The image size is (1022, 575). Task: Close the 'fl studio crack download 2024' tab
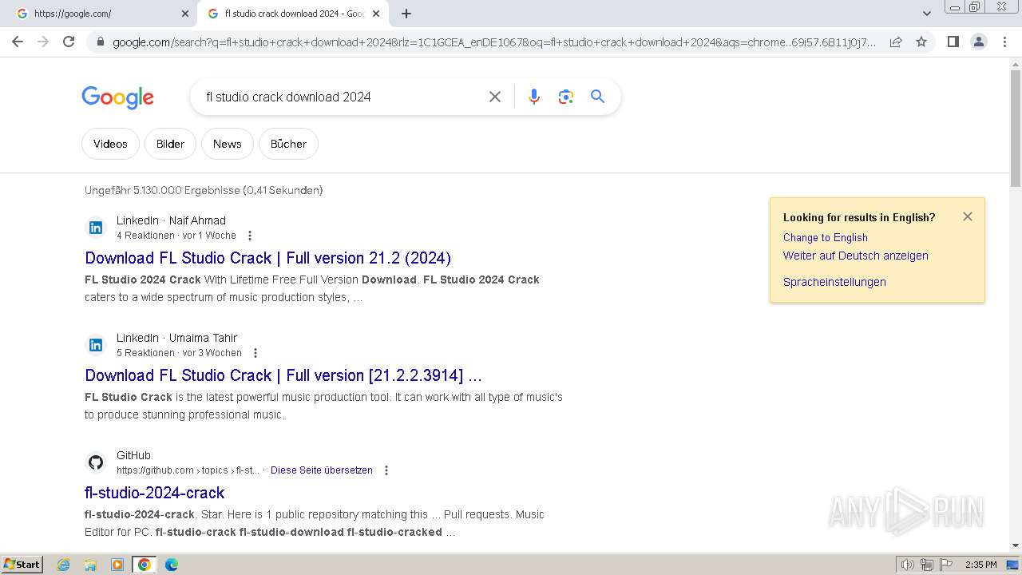click(376, 14)
